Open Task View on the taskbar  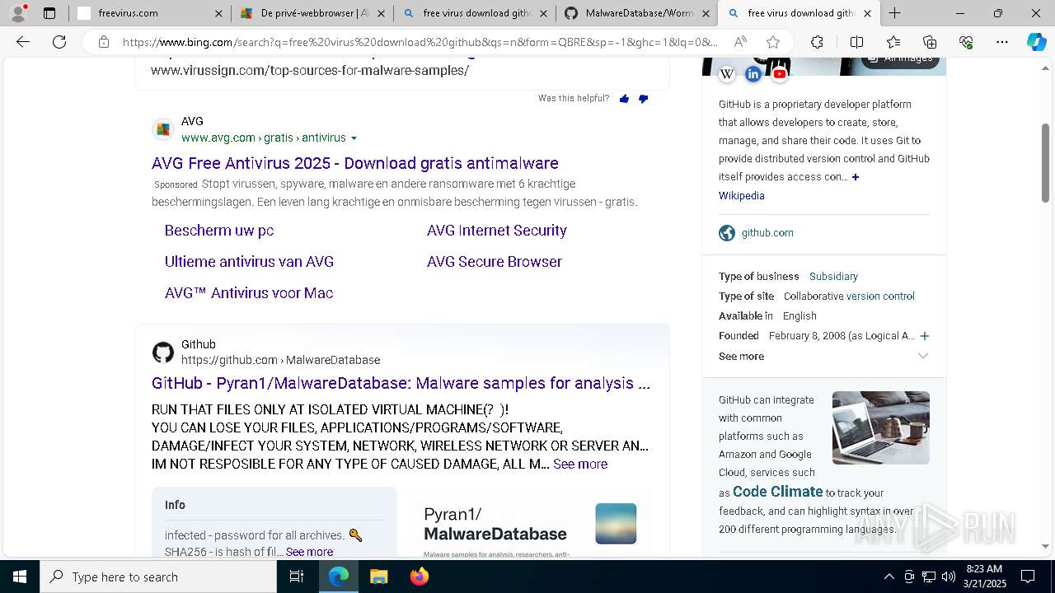click(297, 577)
